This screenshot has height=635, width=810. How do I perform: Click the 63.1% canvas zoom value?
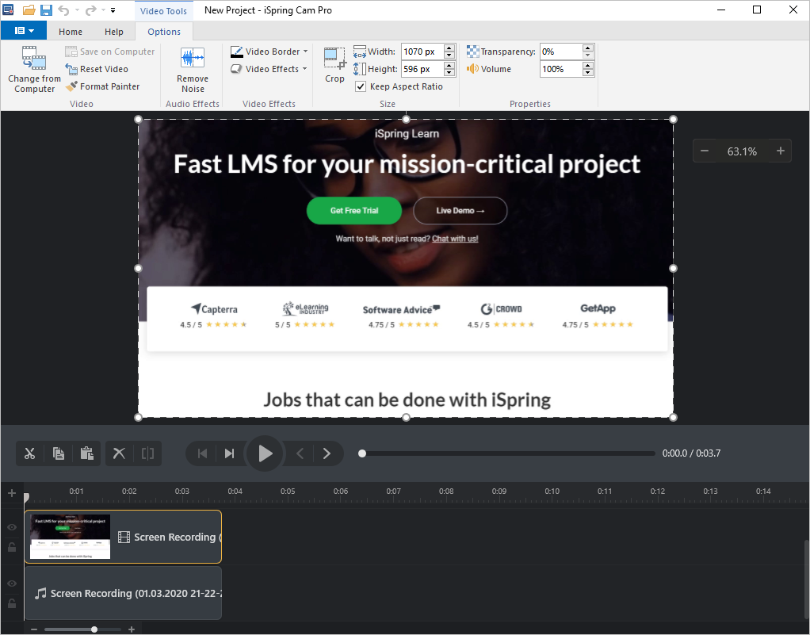coord(742,151)
